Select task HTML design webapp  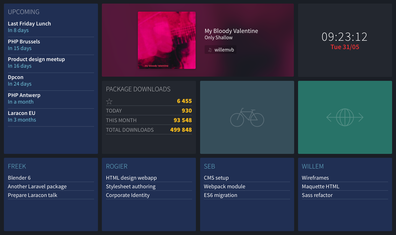click(131, 178)
